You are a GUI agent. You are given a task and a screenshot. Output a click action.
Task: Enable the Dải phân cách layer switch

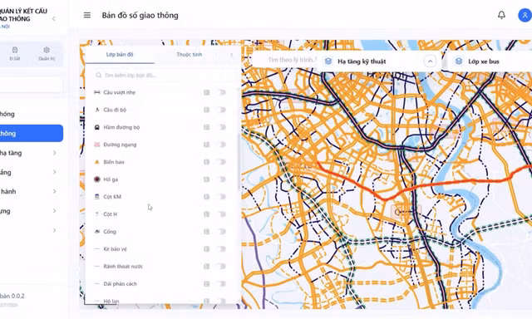[x=221, y=284]
